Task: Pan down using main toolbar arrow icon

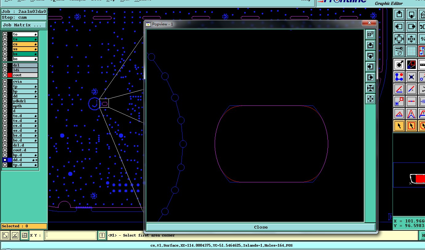Action: point(411,14)
